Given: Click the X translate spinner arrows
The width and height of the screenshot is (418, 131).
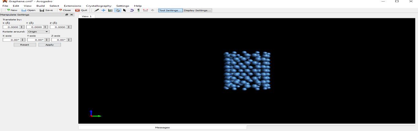Looking at the screenshot, I should coord(22,27).
